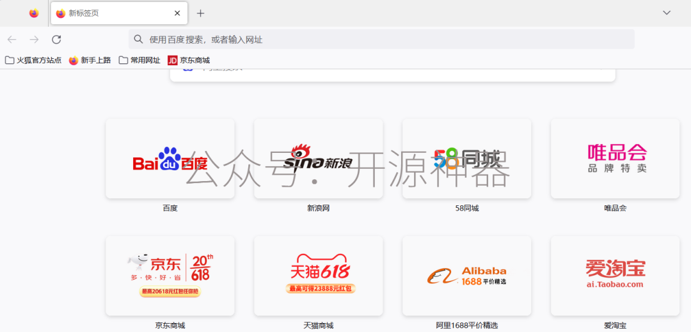Open the 天猫618 shortcut tile
Image resolution: width=691 pixels, height=332 pixels.
coord(318,276)
